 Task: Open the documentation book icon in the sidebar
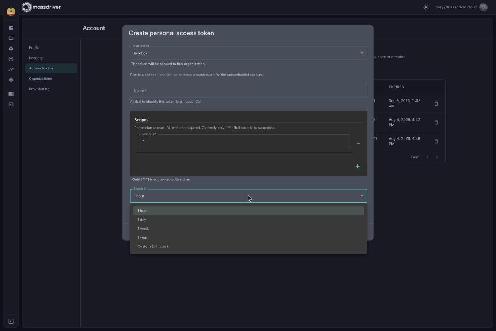11,94
